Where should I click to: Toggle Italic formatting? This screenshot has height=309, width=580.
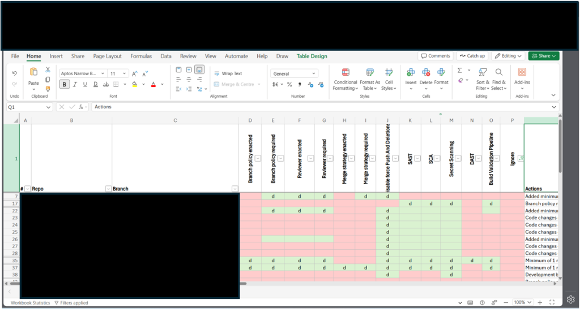click(75, 84)
